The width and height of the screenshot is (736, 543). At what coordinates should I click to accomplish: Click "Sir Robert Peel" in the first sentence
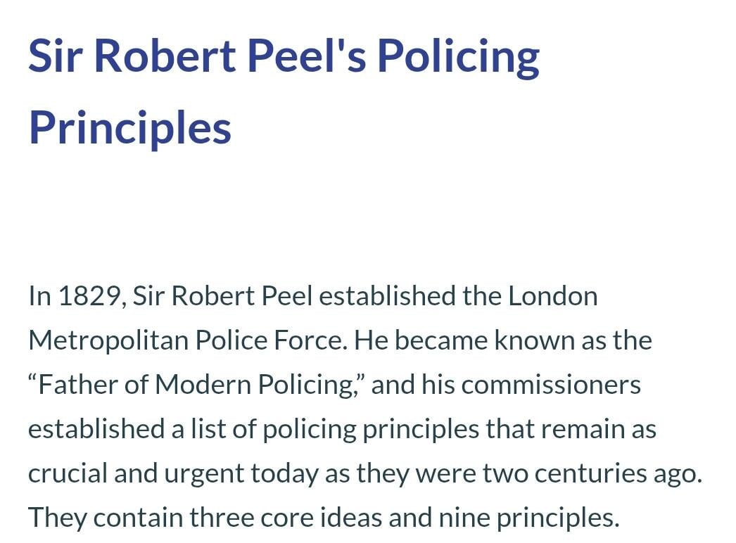222,296
